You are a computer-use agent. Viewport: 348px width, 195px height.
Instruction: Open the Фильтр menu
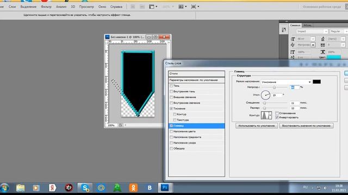coord(46,6)
